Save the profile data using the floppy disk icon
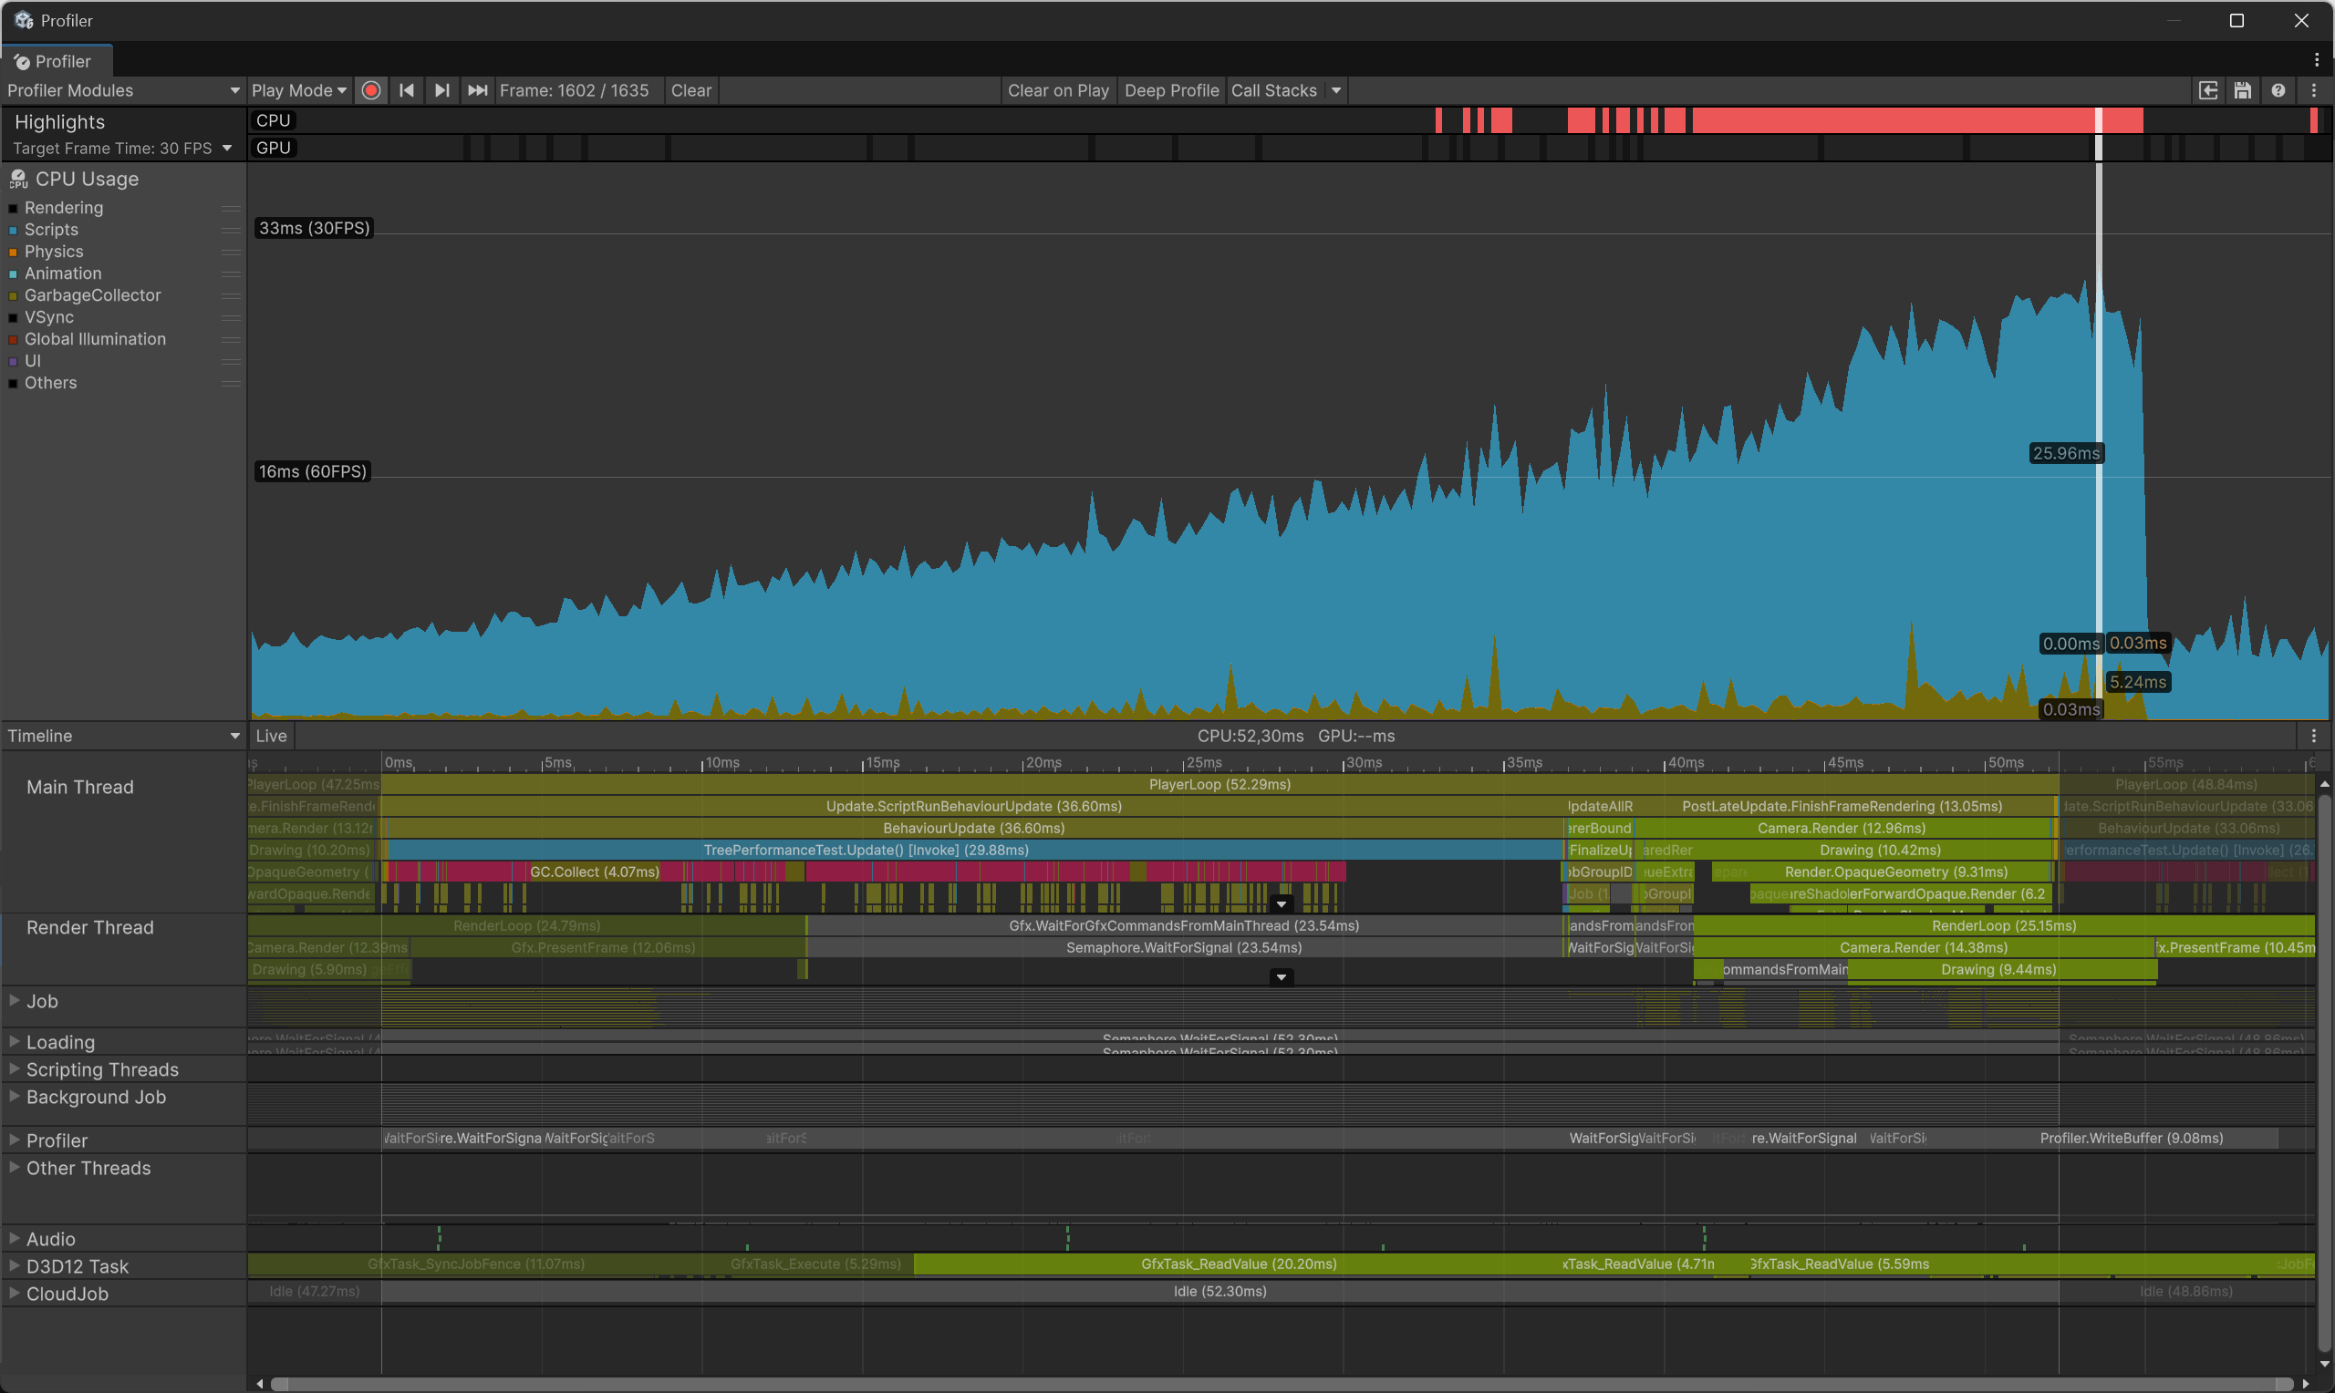 2243,90
